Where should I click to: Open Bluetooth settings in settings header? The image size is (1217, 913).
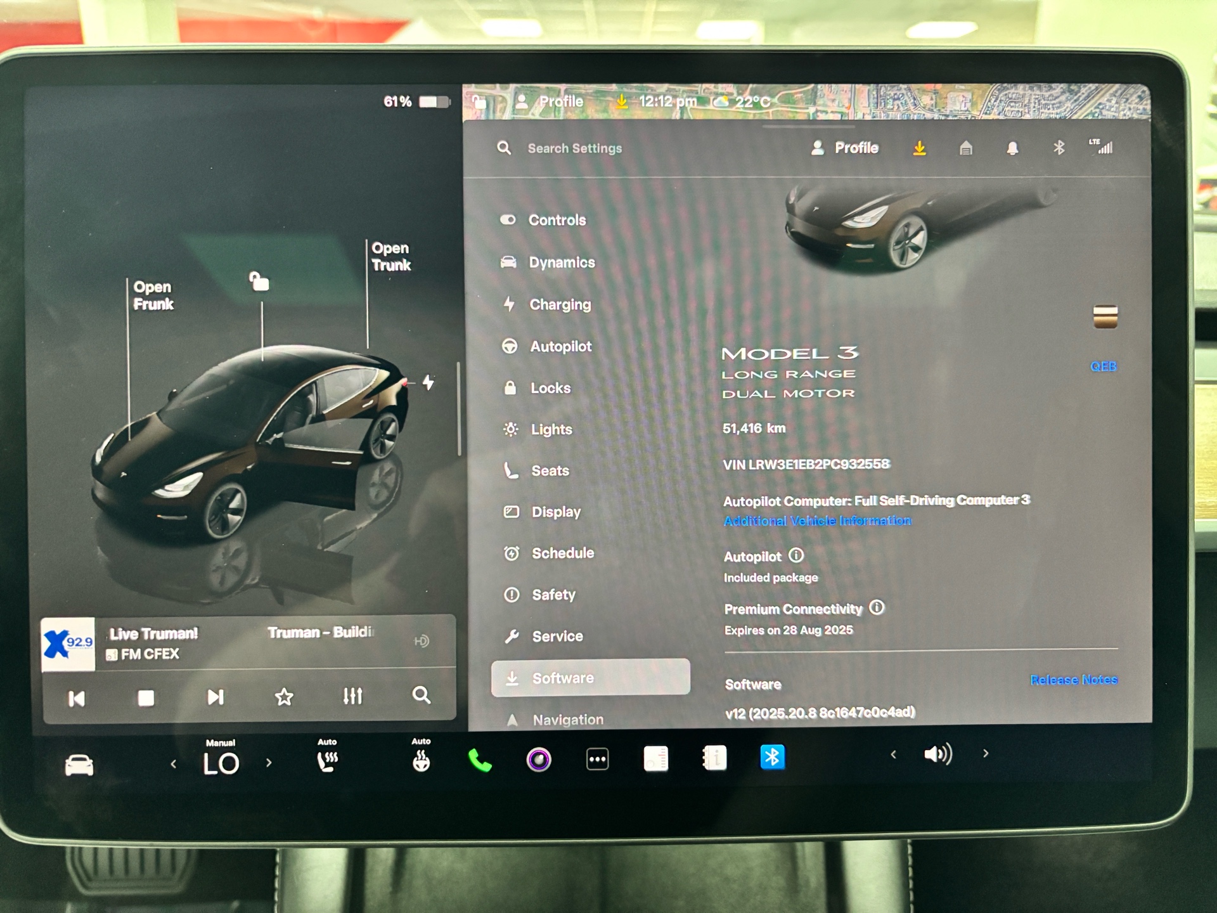tap(1059, 148)
